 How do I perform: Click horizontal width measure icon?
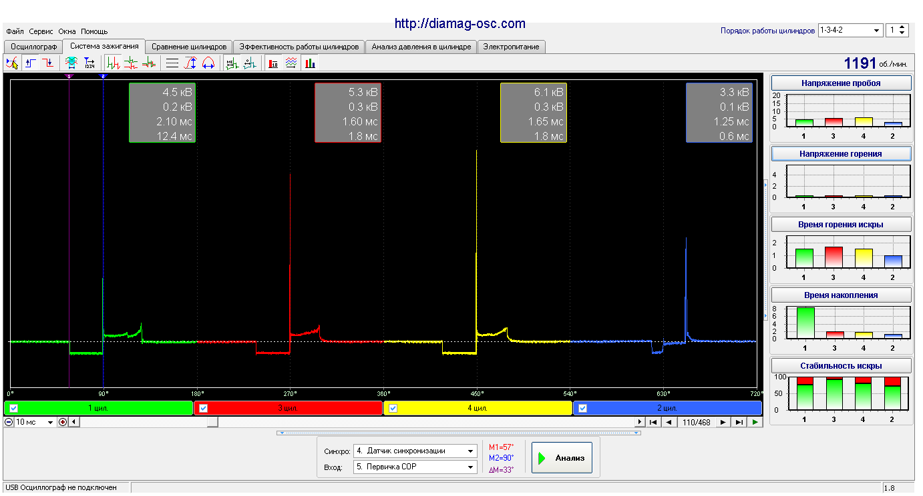point(208,63)
